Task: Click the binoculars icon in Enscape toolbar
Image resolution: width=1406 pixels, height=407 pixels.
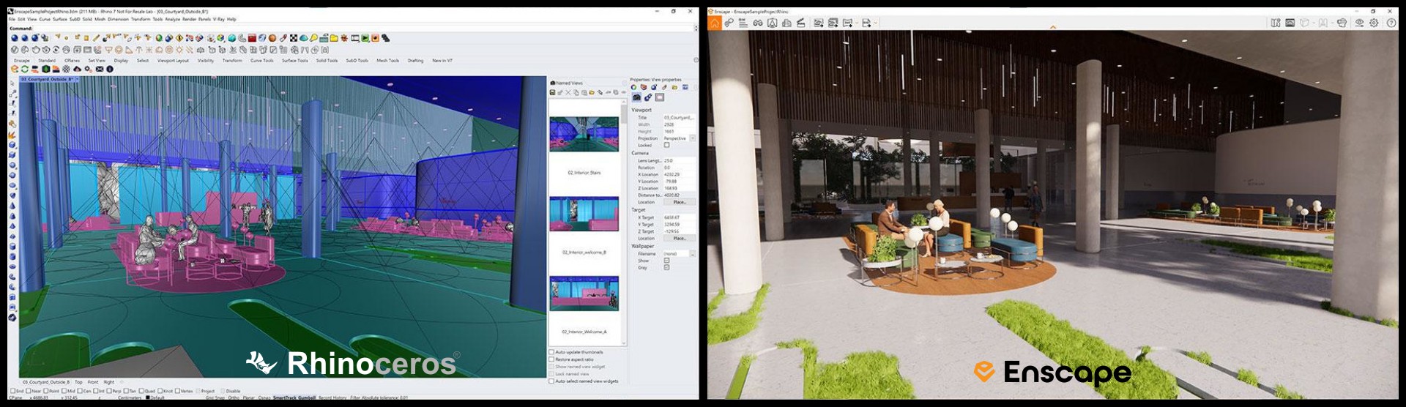Action: [x=758, y=23]
